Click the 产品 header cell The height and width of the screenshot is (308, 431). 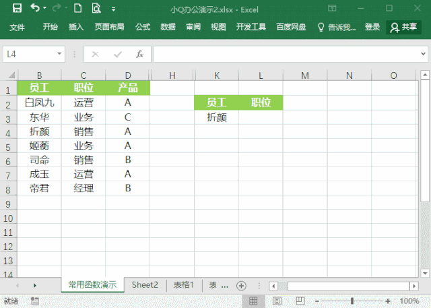[128, 88]
